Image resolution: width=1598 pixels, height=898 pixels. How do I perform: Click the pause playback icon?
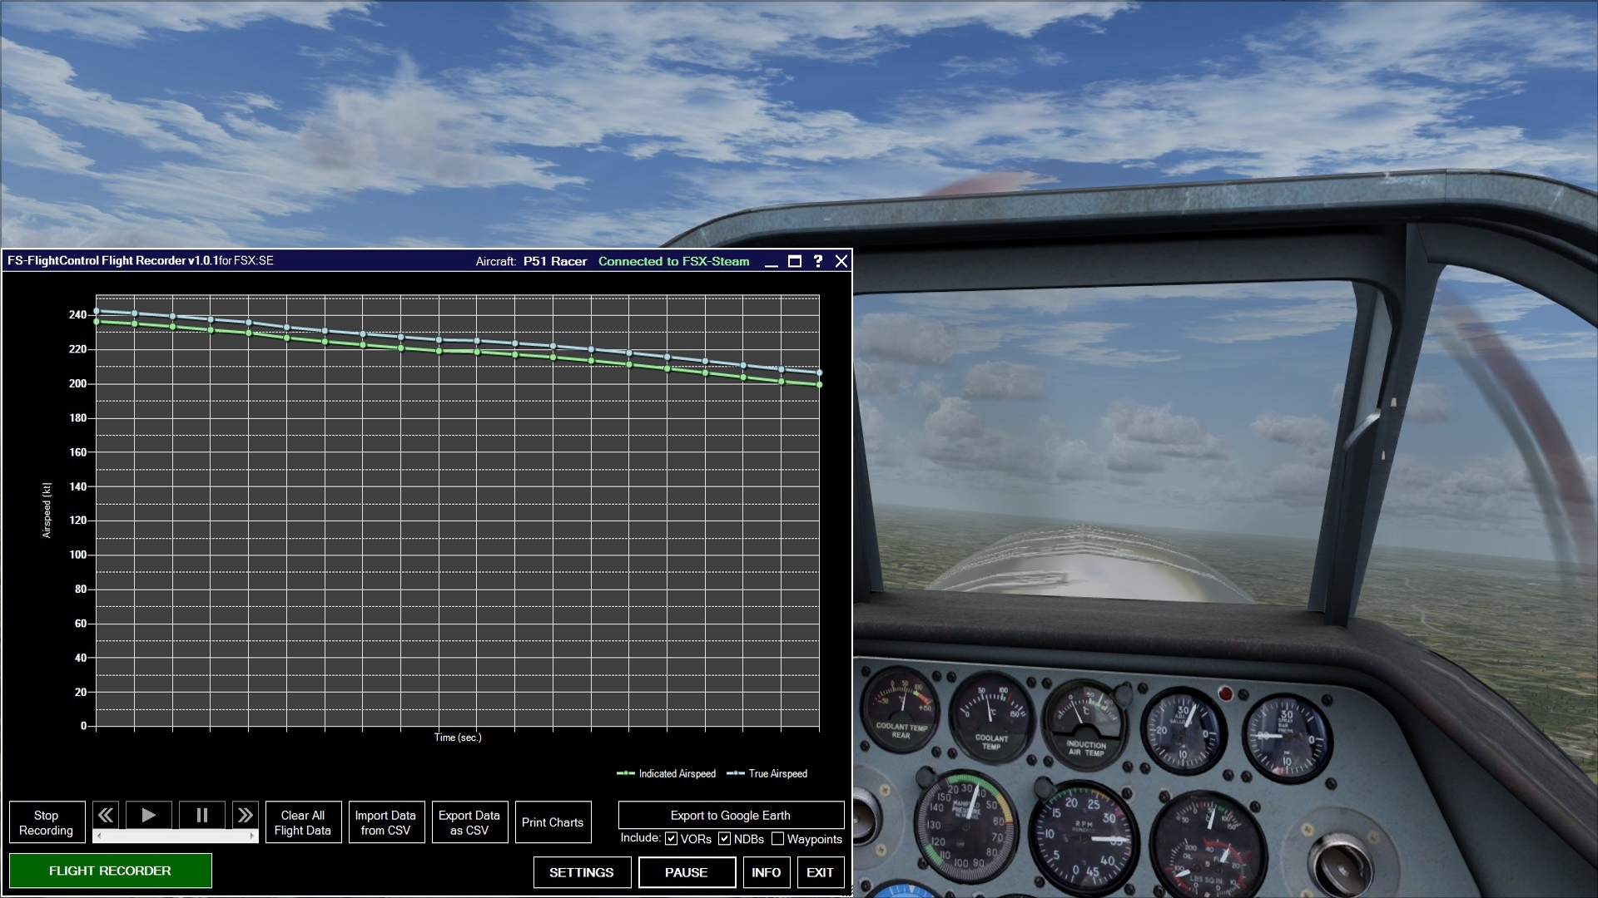pos(201,815)
